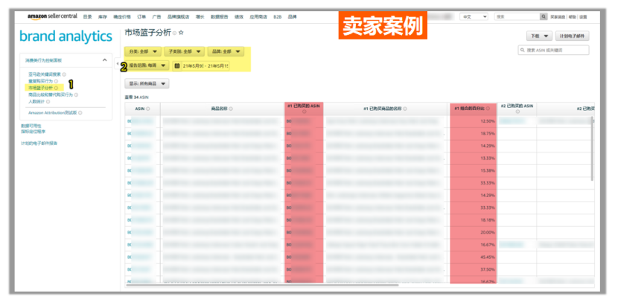618x305 pixels.
Task: Click the info icon in the 商品名称 column header
Action: (231, 109)
